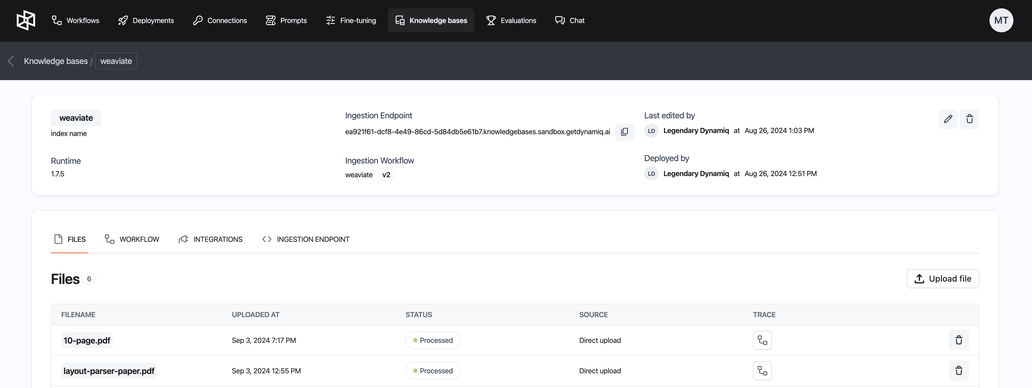Click the Upload file button
This screenshot has width=1032, height=388.
942,279
